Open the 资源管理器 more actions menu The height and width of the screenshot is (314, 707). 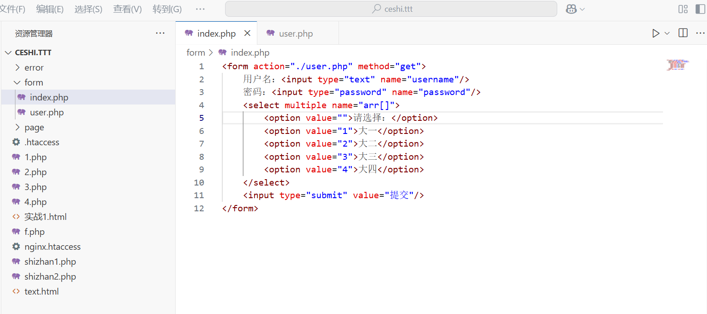160,33
